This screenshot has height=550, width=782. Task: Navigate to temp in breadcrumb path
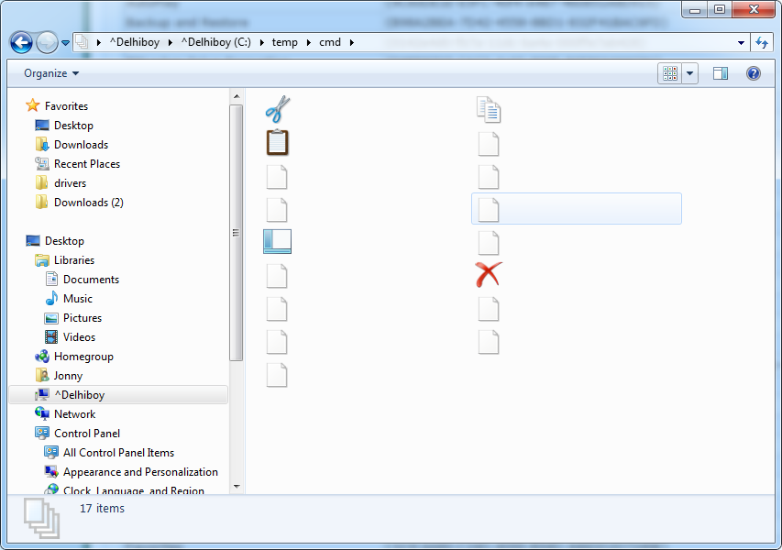click(x=285, y=42)
